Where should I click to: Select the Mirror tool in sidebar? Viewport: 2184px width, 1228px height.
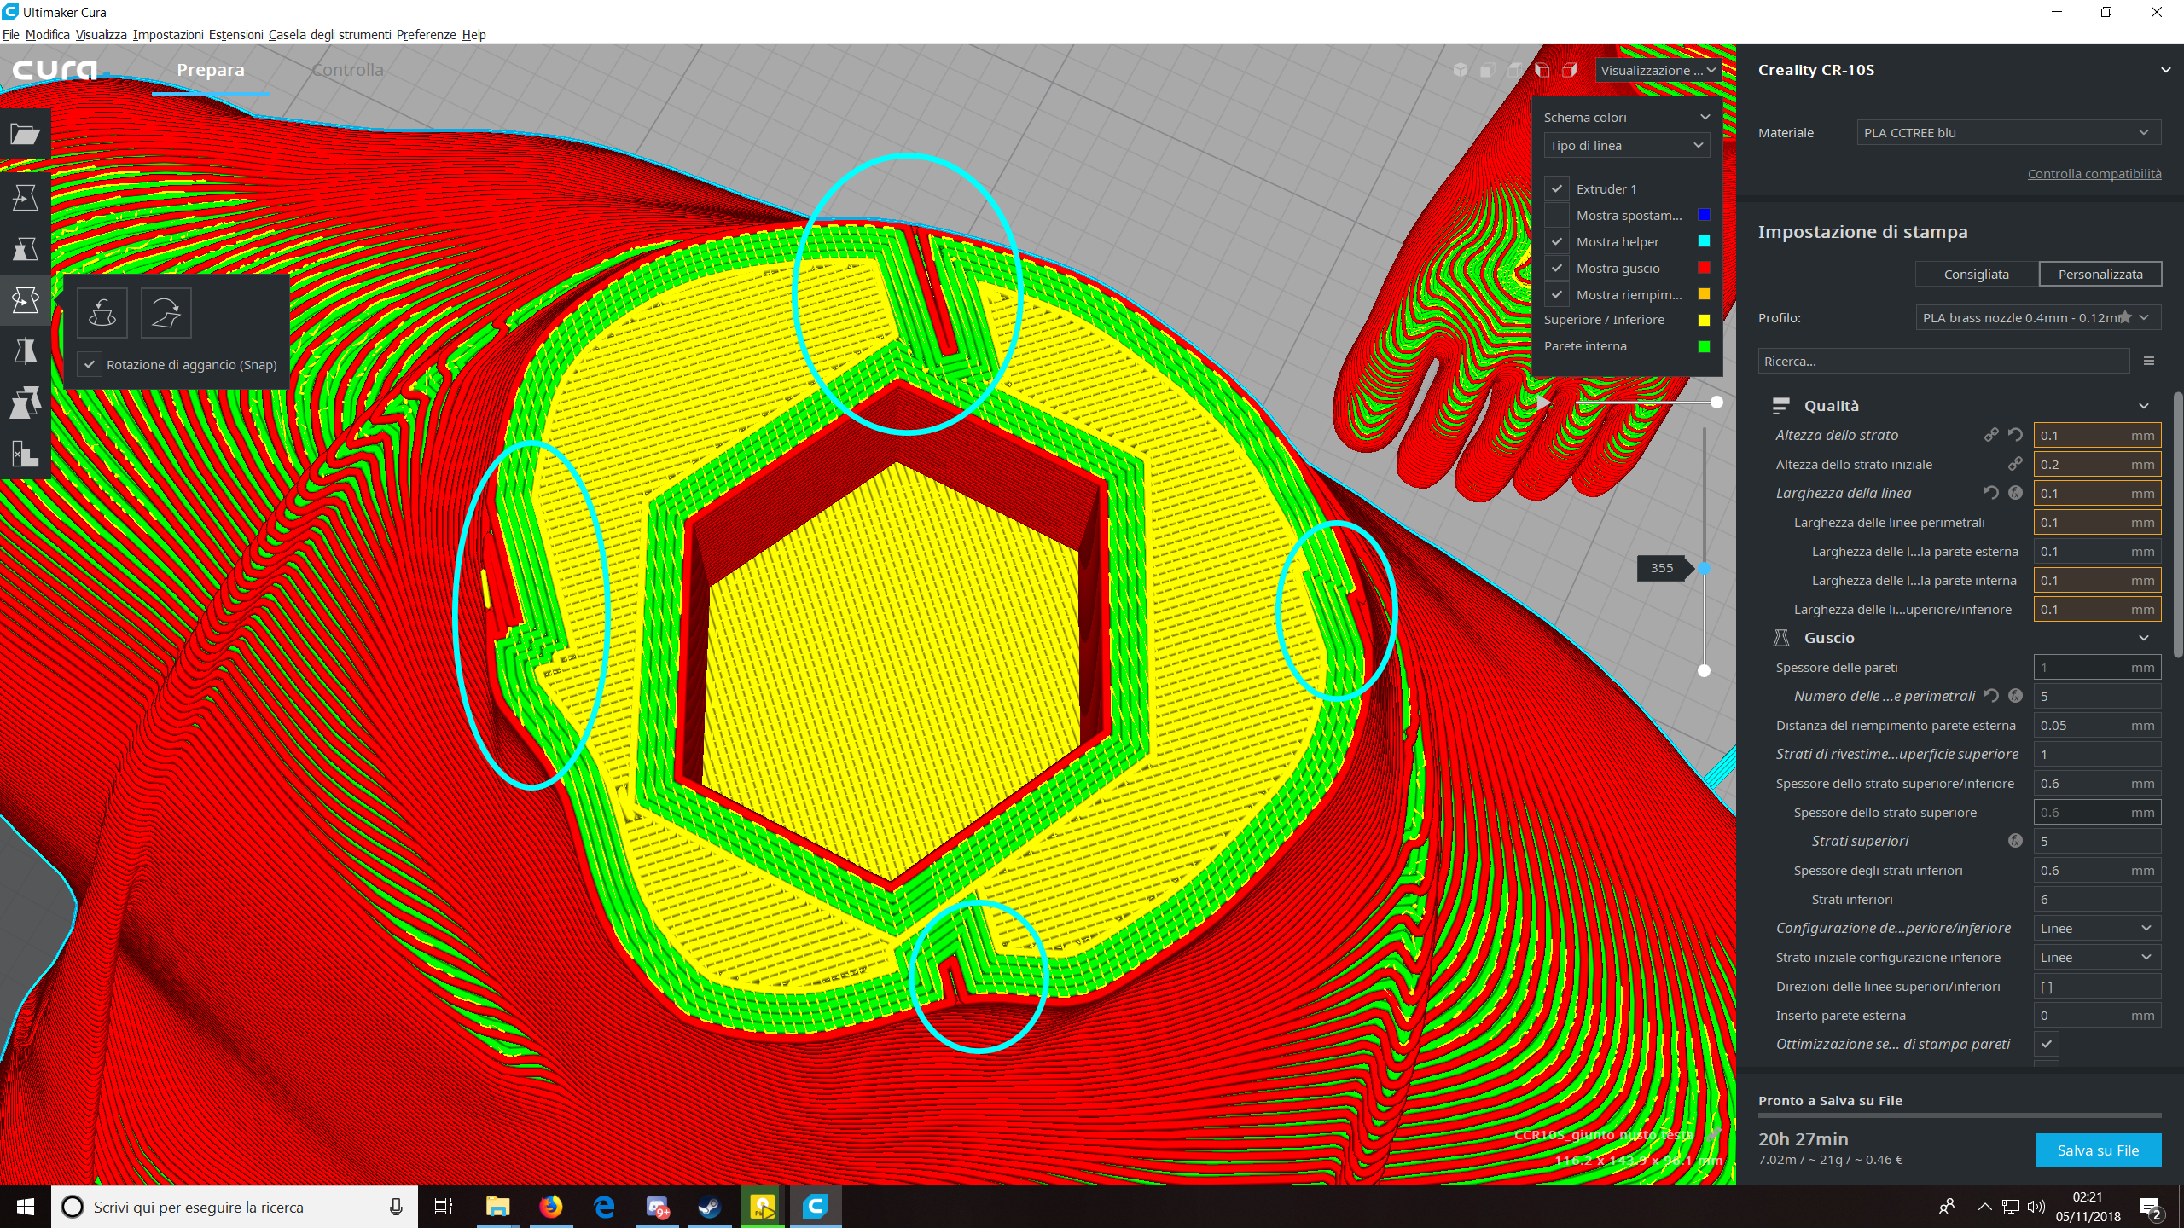point(25,350)
